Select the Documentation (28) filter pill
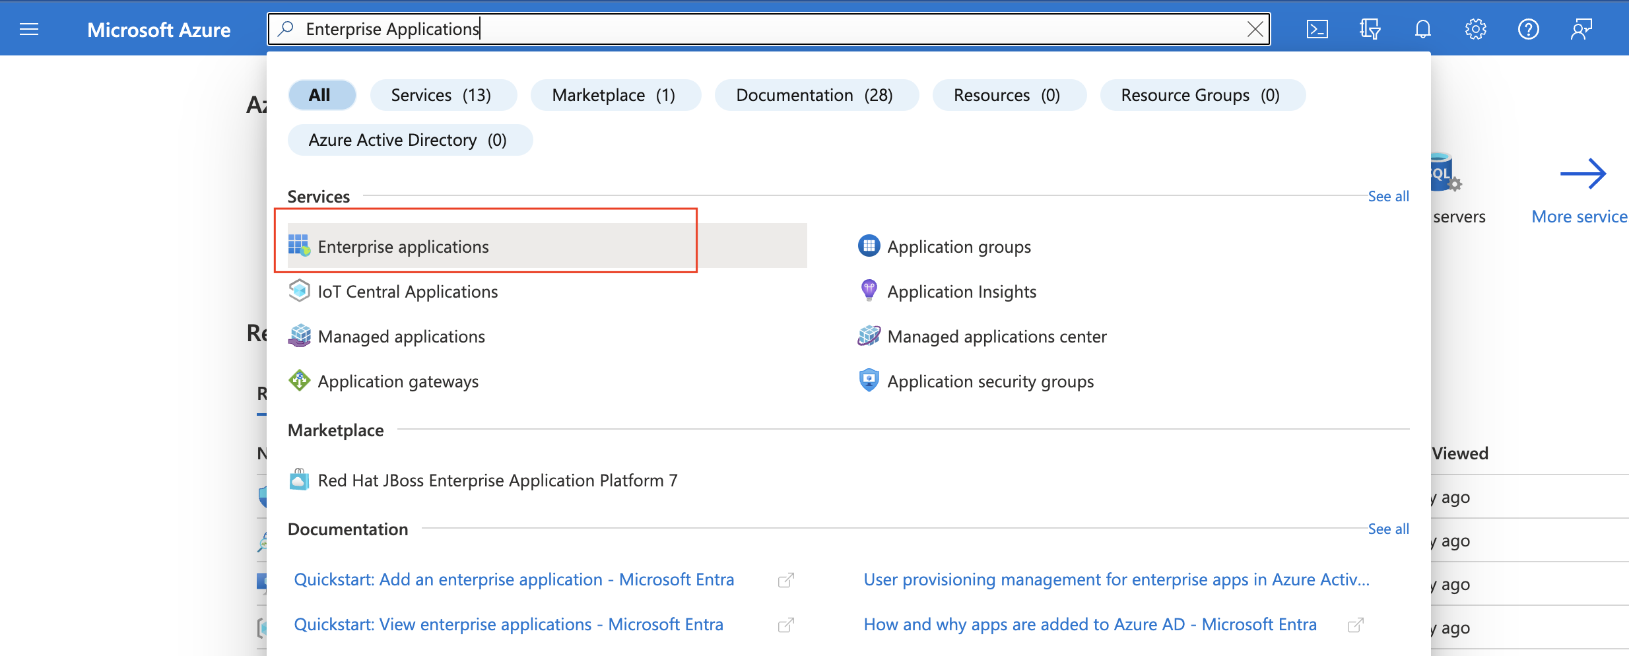 coord(816,95)
